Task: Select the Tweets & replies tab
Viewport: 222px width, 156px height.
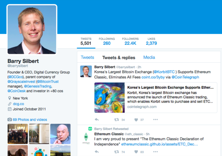Action: click(x=119, y=58)
